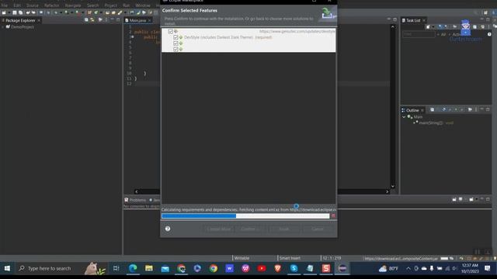Image resolution: width=497 pixels, height=279 pixels.
Task: Click the editor scroll-up arrow
Action: (393, 27)
